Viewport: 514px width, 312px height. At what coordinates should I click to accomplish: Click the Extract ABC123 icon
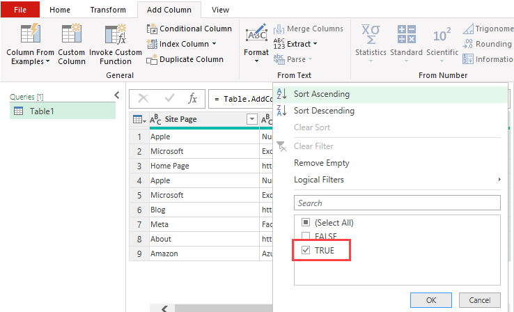pos(279,44)
